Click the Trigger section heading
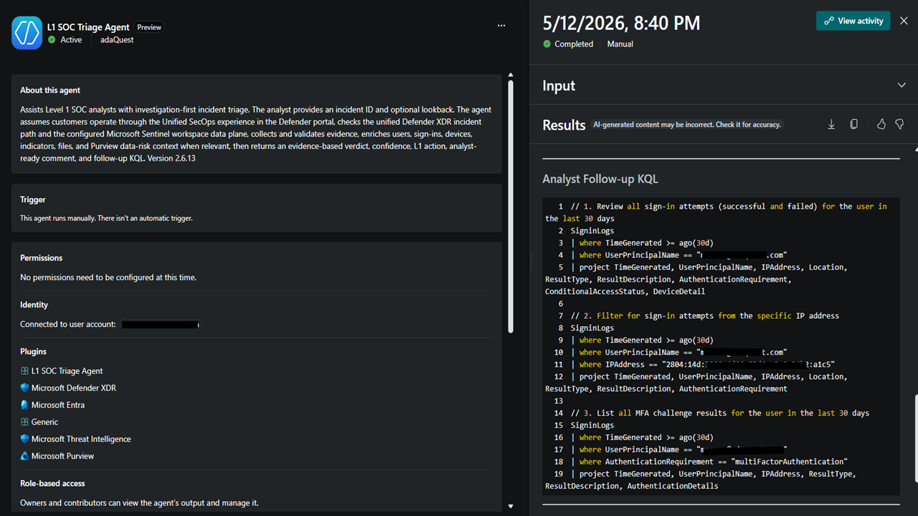This screenshot has width=918, height=516. coord(33,200)
